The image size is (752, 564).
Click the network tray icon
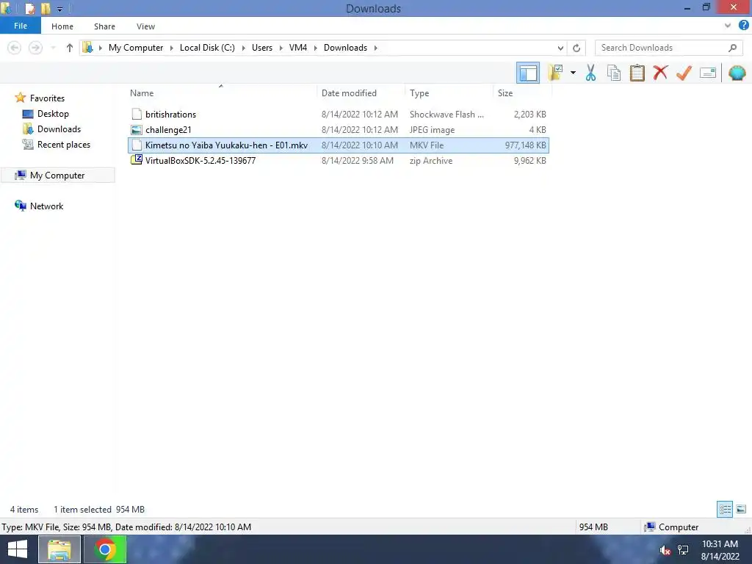683,550
